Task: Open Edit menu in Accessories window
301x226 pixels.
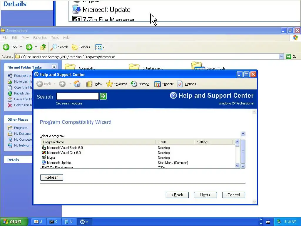Action: 15,38
